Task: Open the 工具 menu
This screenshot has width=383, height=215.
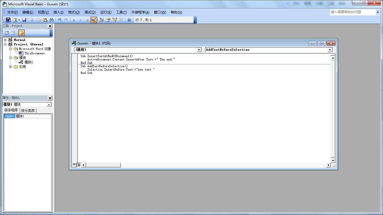Action: 121,12
